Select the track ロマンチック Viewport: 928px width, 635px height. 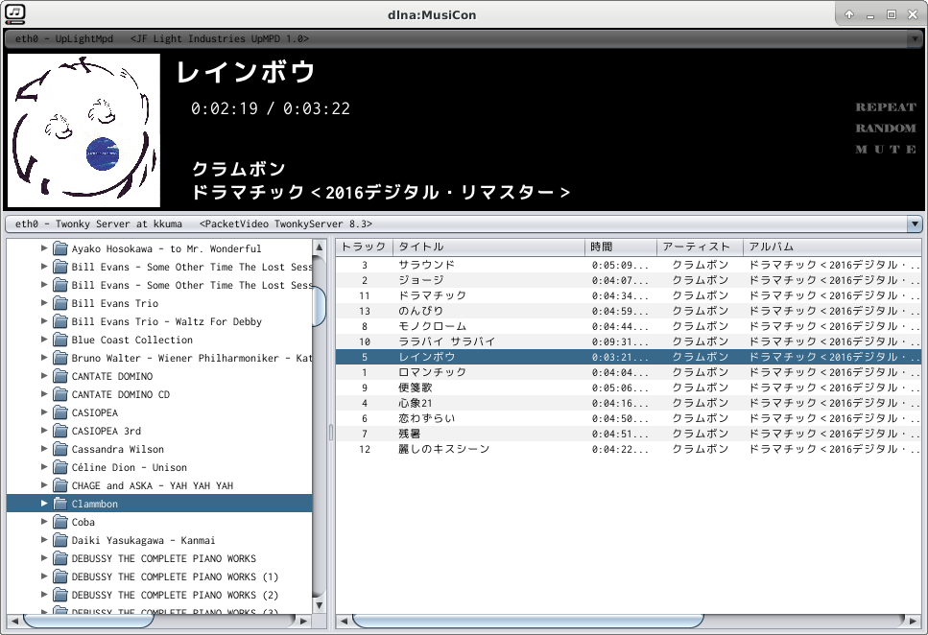432,372
